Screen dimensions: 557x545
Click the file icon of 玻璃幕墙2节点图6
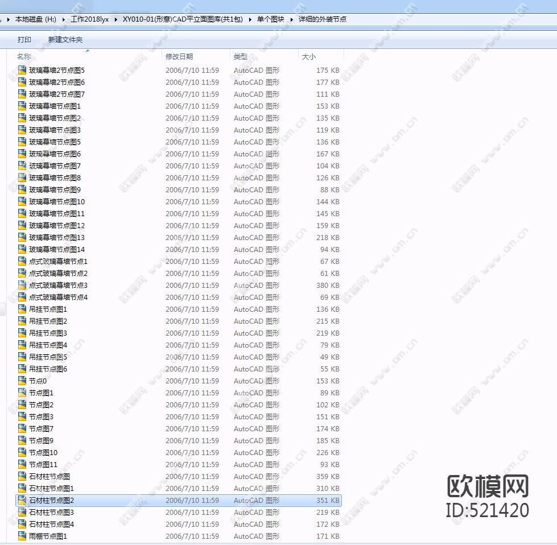(22, 82)
